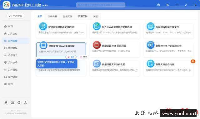Go to 首页 in the sidebar

pos(10,26)
